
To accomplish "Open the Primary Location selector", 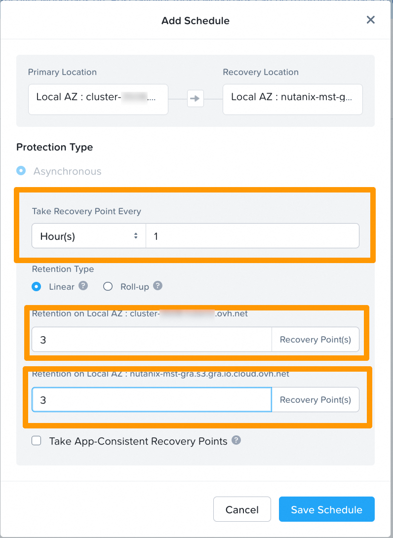I will point(98,99).
